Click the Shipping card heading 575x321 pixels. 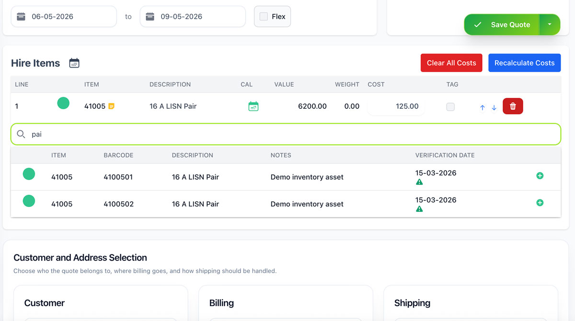(x=412, y=303)
